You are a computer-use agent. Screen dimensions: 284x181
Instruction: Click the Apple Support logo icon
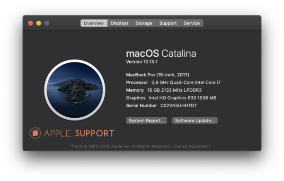pos(35,133)
